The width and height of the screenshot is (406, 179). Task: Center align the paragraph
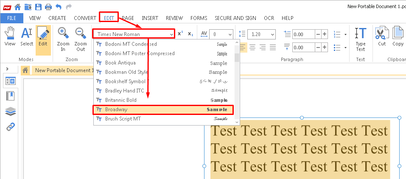tap(252, 47)
